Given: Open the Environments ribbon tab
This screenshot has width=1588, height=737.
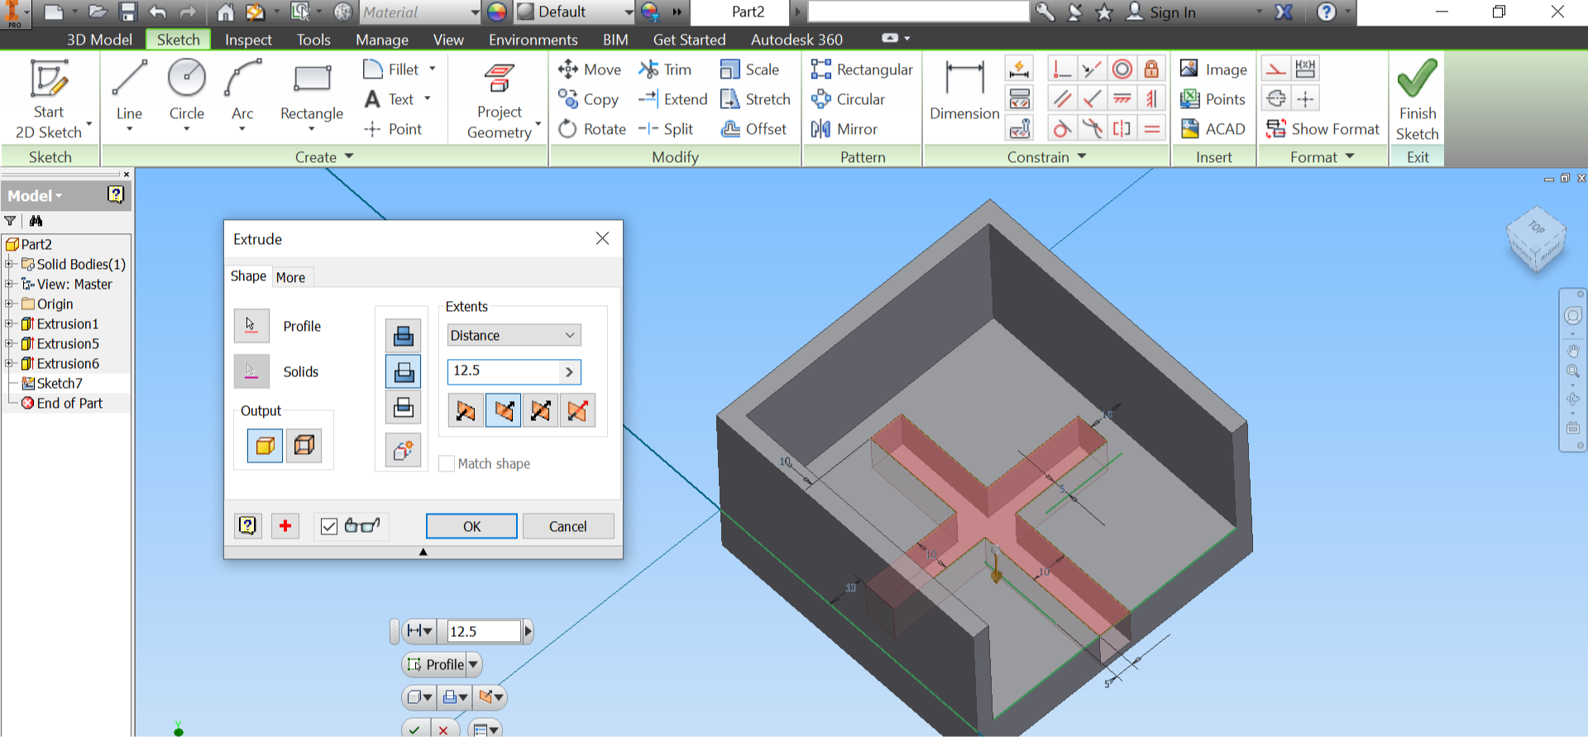Looking at the screenshot, I should click(x=533, y=40).
